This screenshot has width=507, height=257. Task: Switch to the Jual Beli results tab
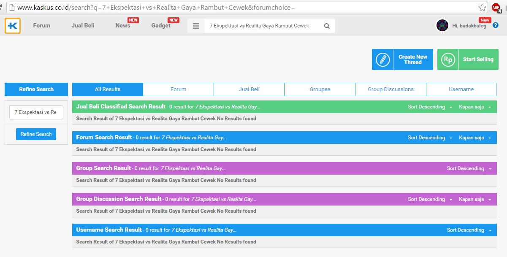click(249, 89)
